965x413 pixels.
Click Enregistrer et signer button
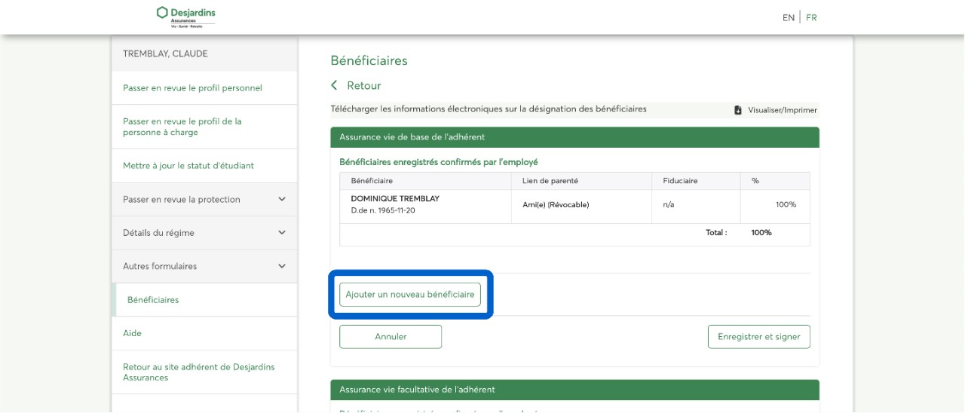(758, 337)
